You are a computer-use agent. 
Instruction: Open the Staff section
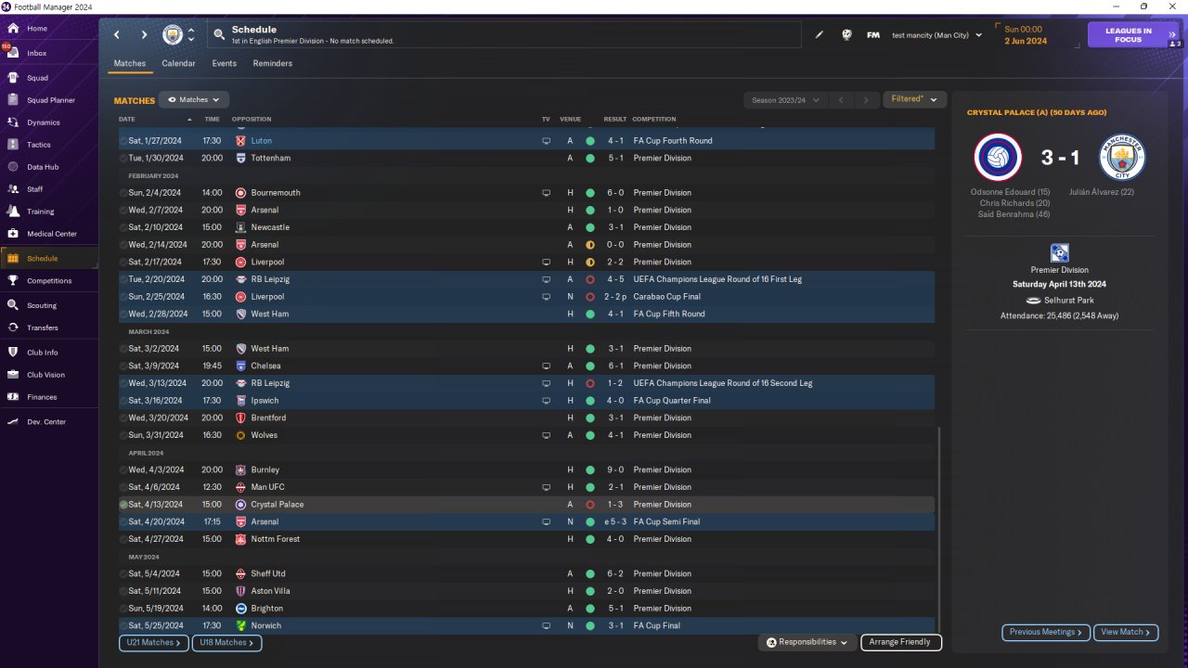35,189
